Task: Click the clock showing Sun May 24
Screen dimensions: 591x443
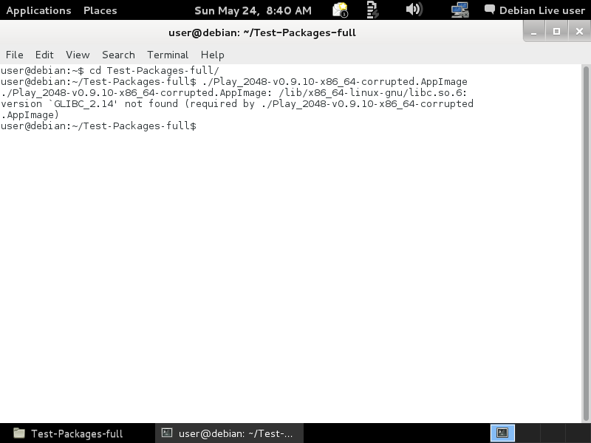Action: pyautogui.click(x=253, y=10)
